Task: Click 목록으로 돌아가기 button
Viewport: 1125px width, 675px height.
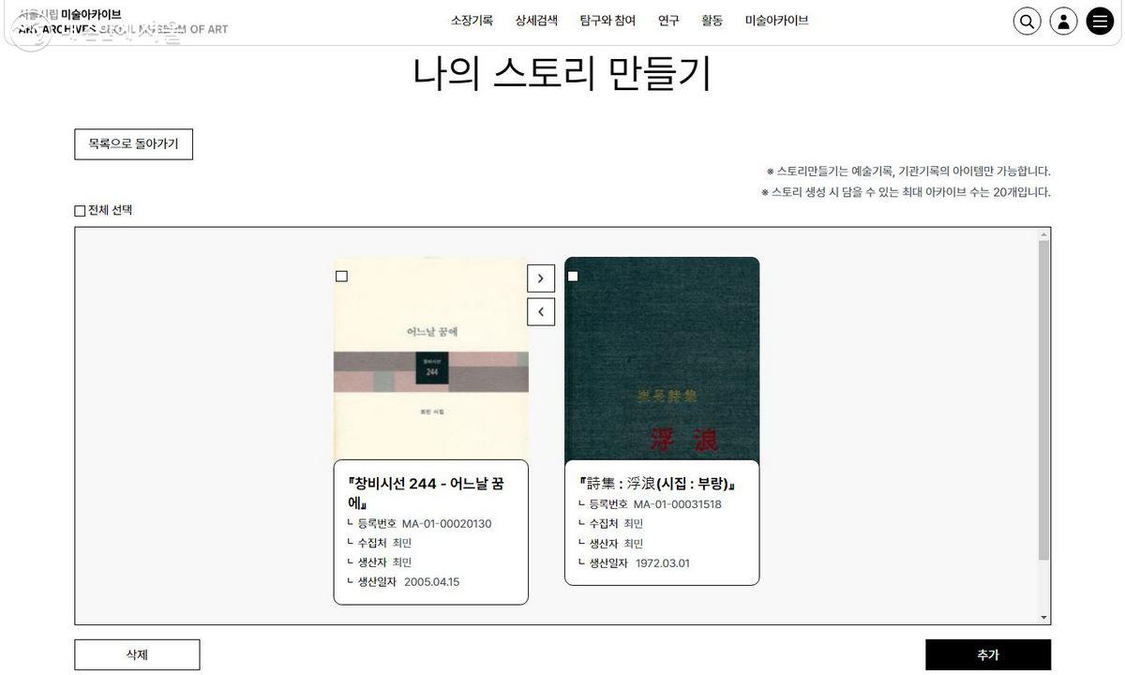Action: click(x=133, y=144)
